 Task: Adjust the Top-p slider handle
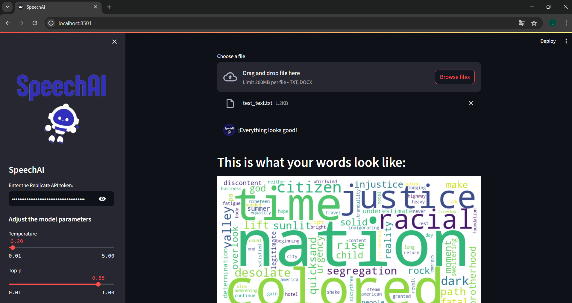[x=98, y=284]
